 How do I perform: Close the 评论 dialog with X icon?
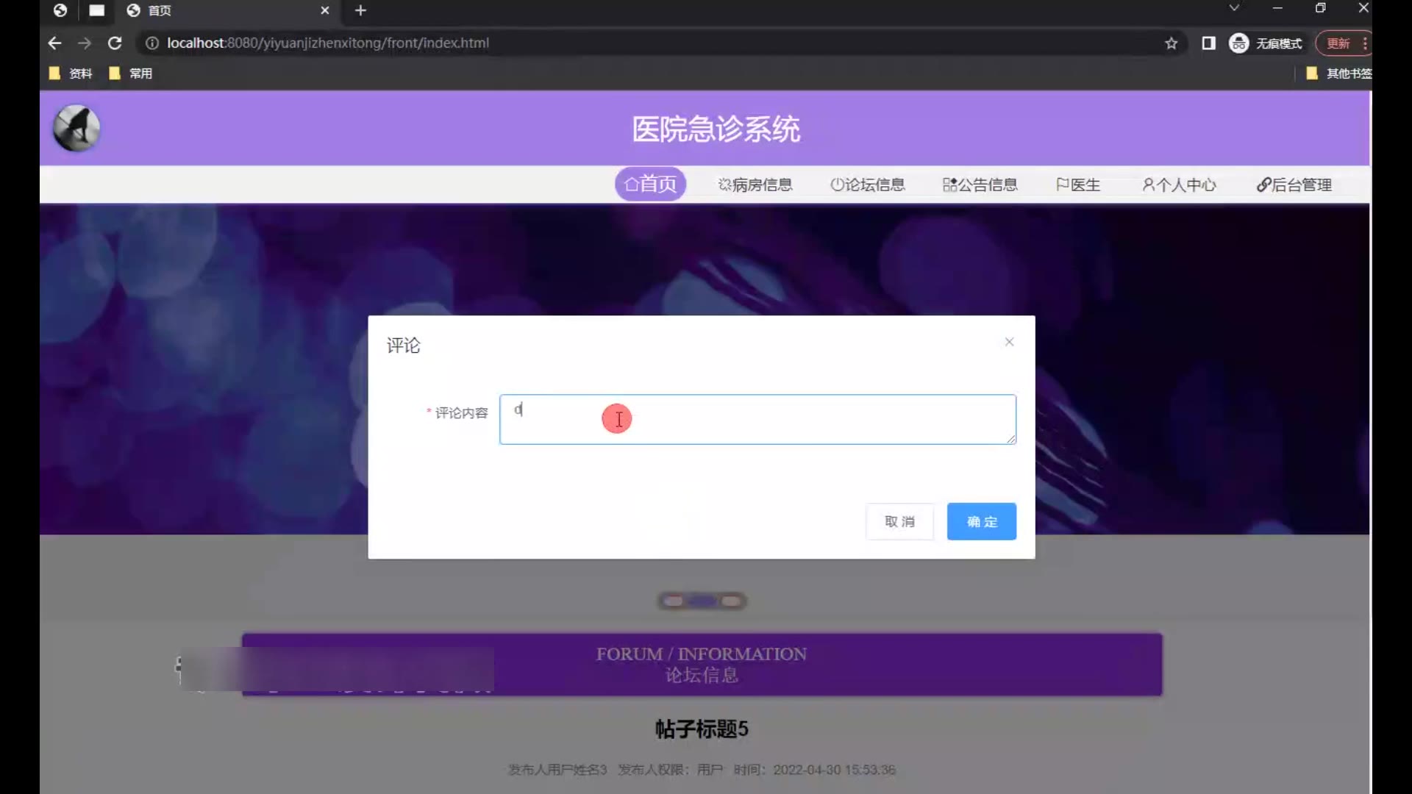(1009, 342)
